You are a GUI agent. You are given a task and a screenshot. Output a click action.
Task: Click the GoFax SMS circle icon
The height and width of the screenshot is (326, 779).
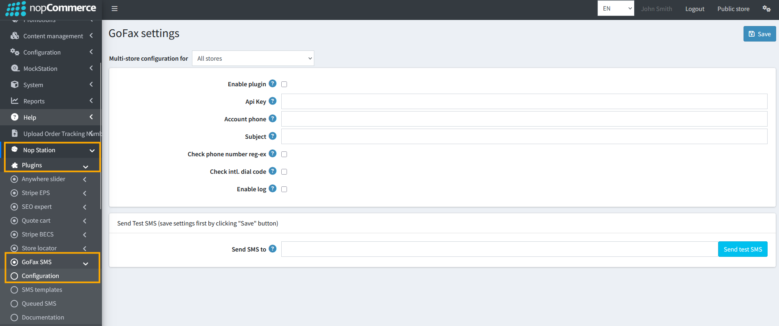14,262
